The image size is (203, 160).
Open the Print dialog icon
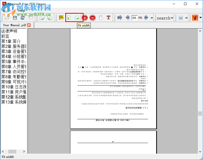pos(23,17)
